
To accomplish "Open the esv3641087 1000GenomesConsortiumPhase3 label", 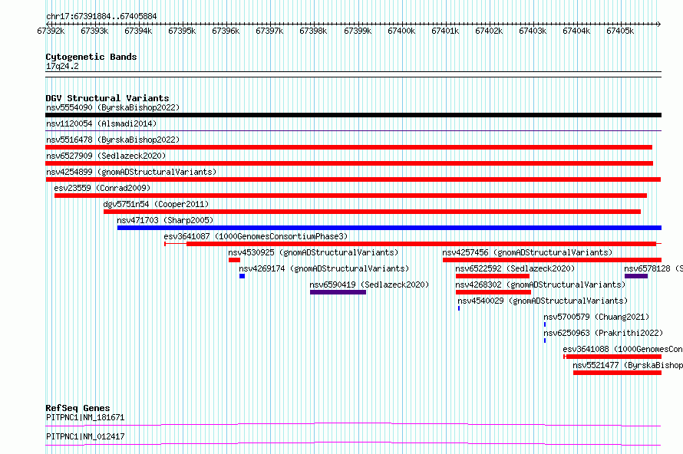I will tap(256, 236).
